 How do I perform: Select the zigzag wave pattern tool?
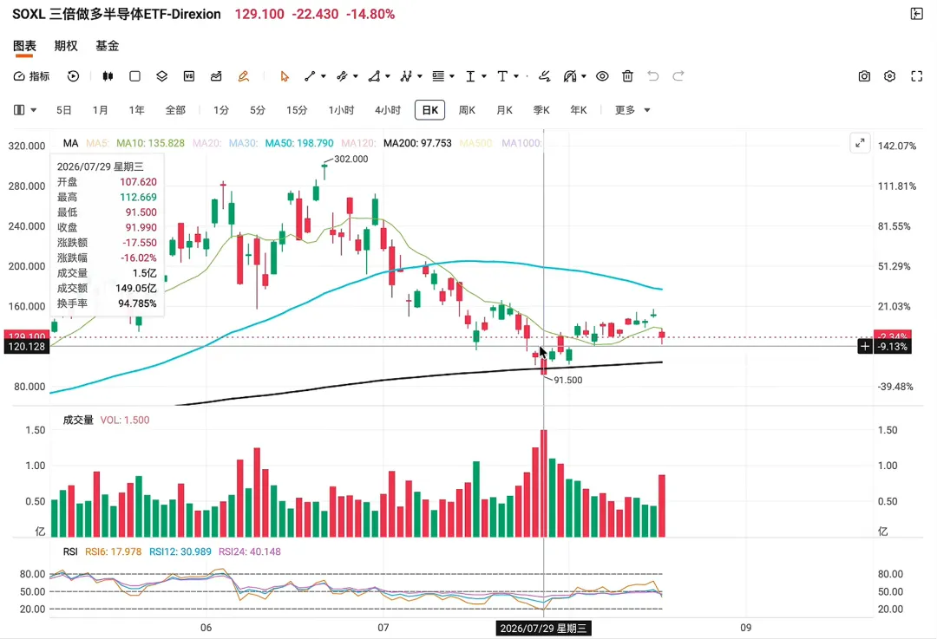(x=406, y=75)
